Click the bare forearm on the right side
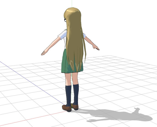Viewport: 157px width, 127px height. tap(89, 42)
